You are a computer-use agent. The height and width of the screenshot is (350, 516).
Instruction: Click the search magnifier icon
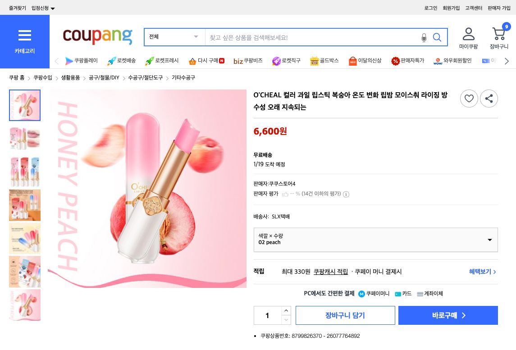pyautogui.click(x=437, y=37)
